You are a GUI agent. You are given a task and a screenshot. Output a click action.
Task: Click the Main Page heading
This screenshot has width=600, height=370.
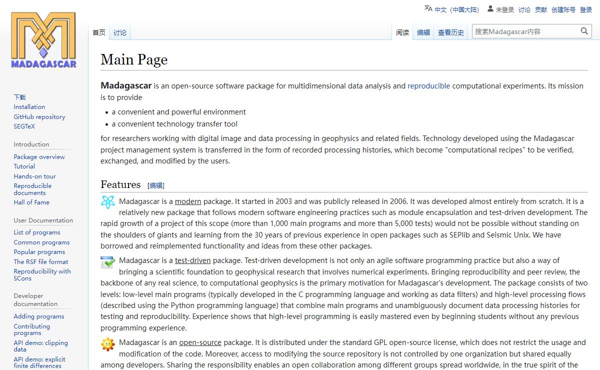(x=134, y=59)
